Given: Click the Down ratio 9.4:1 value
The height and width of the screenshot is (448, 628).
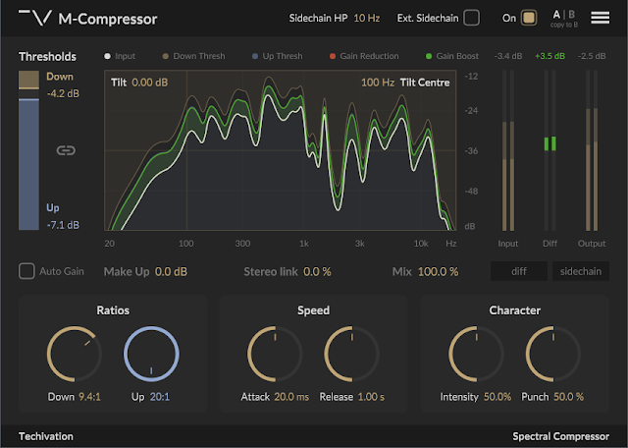Looking at the screenshot, I should pyautogui.click(x=89, y=397).
